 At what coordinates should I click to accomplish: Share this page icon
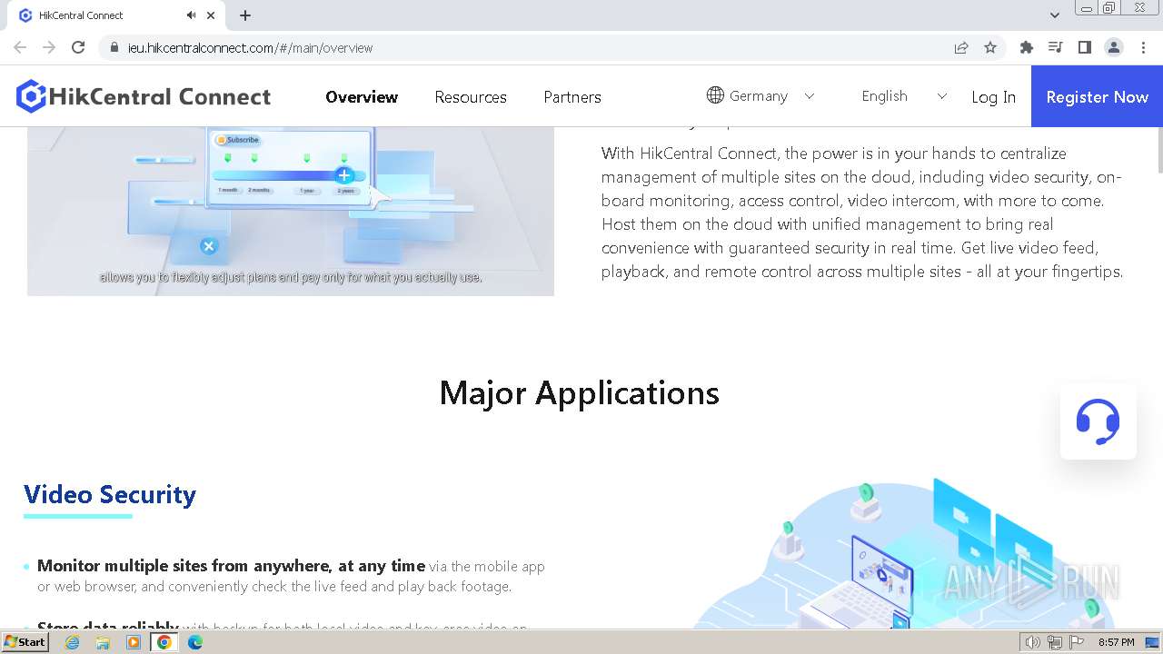[x=961, y=47]
